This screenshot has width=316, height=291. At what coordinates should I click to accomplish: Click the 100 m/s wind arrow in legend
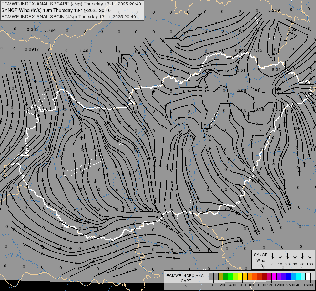(310, 256)
